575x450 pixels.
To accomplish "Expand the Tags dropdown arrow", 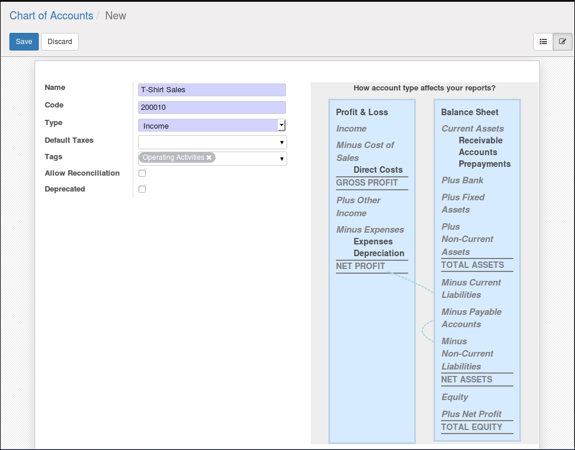I will point(282,159).
